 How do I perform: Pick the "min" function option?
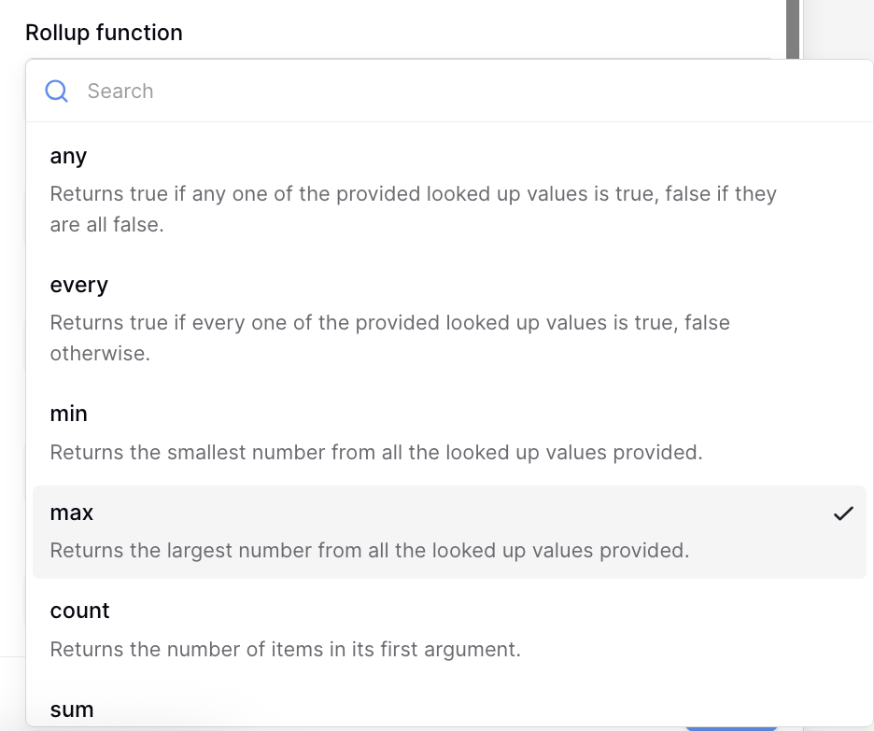coord(68,414)
